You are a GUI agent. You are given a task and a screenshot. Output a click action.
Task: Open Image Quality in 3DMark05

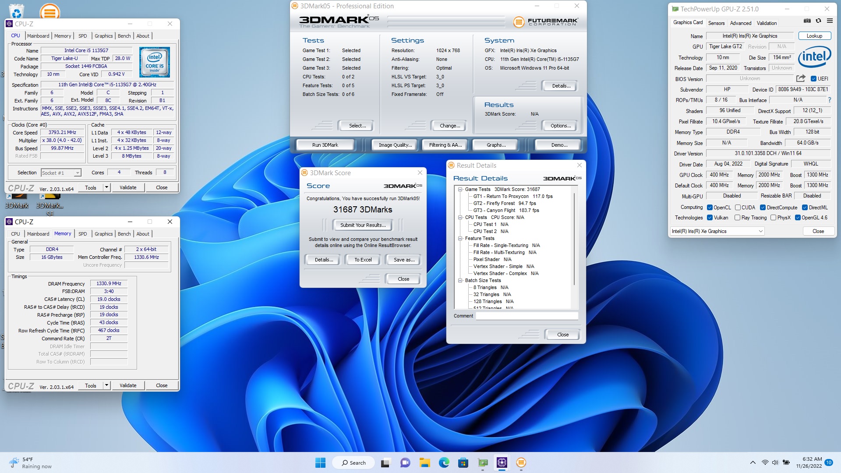pyautogui.click(x=395, y=145)
